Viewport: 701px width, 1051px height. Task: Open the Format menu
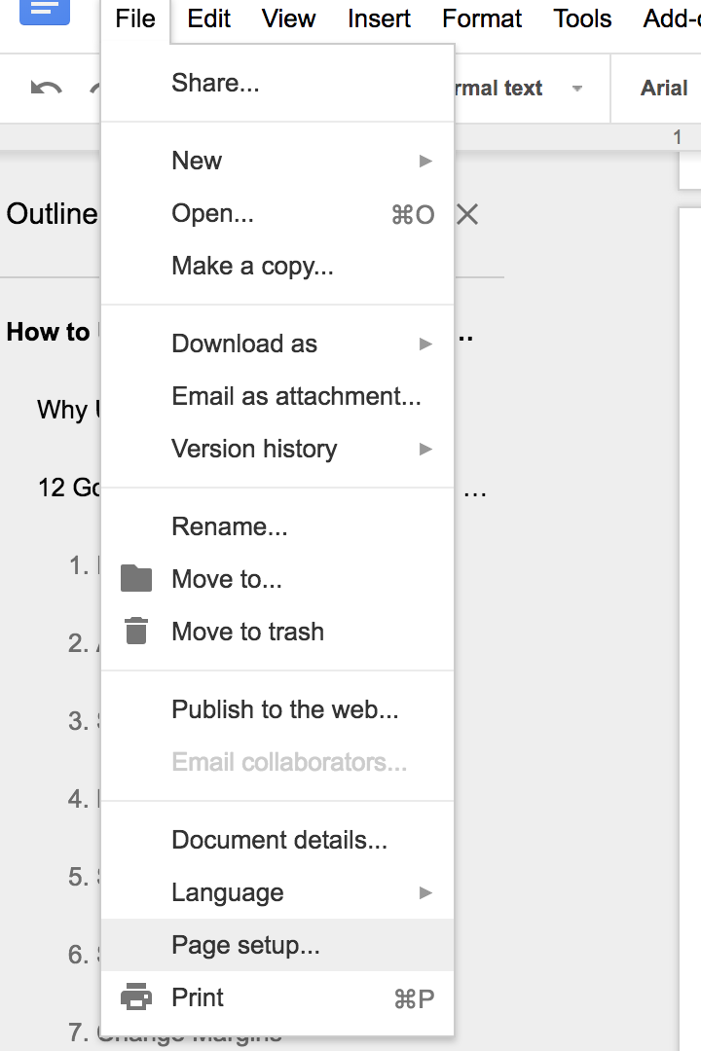pos(482,18)
